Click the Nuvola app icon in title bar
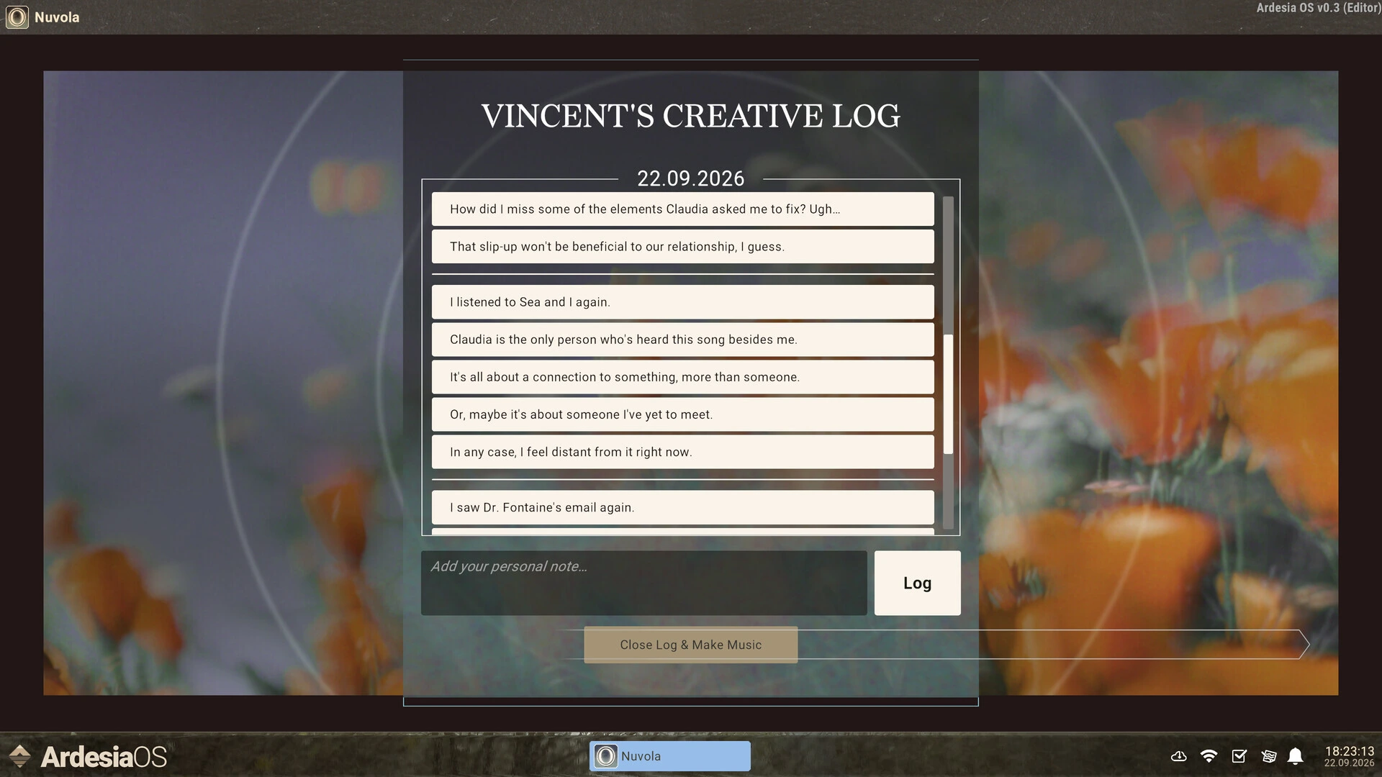 17,17
